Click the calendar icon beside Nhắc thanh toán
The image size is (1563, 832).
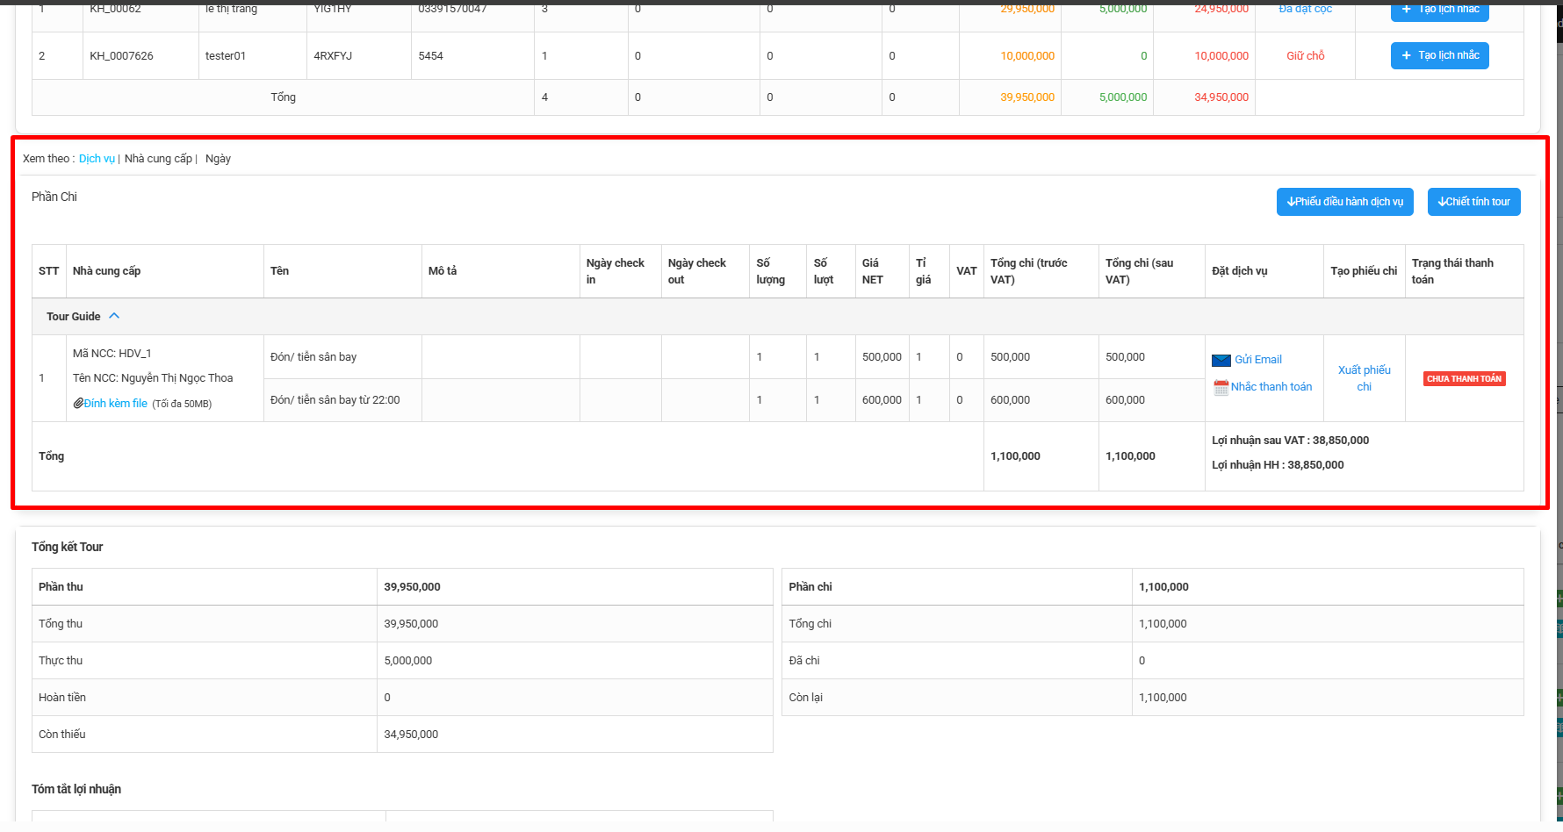[x=1221, y=387]
